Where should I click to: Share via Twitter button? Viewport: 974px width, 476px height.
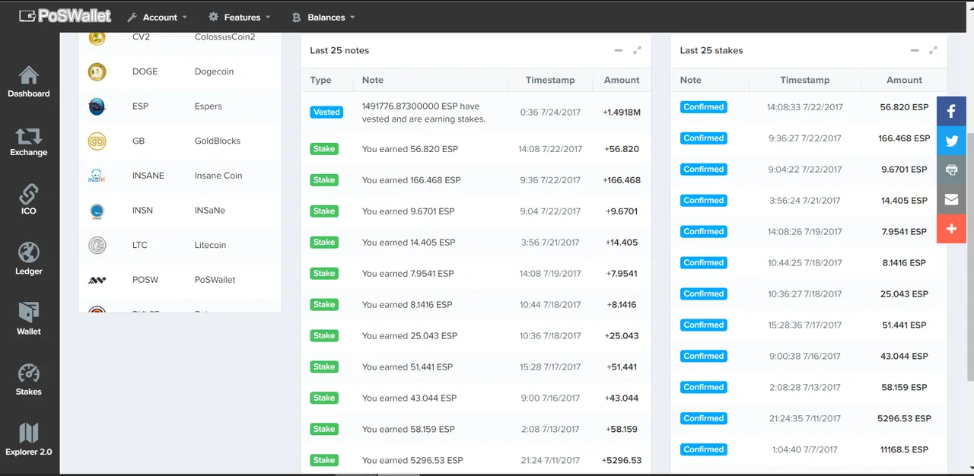[x=951, y=141]
